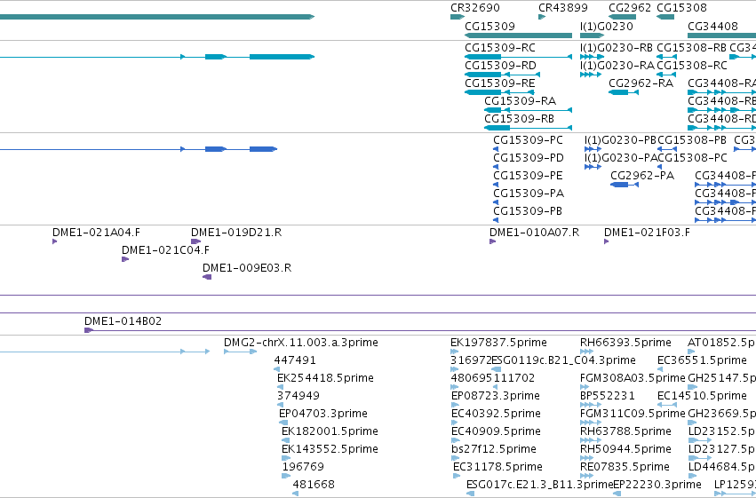Select the BP552231 EST feature
This screenshot has height=498, width=756.
(x=591, y=406)
